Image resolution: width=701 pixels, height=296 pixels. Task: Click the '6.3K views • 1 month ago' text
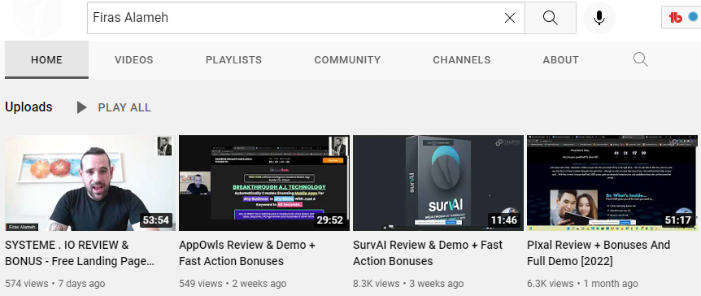pos(582,284)
